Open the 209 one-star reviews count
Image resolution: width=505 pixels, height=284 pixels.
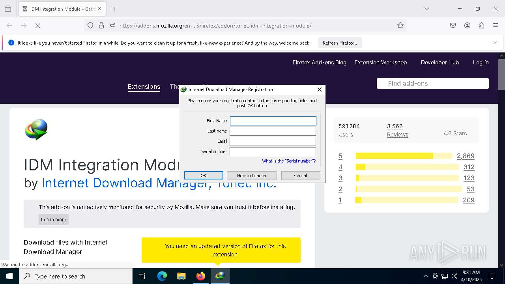coord(469,200)
